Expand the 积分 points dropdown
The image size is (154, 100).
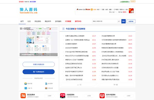point(112,12)
